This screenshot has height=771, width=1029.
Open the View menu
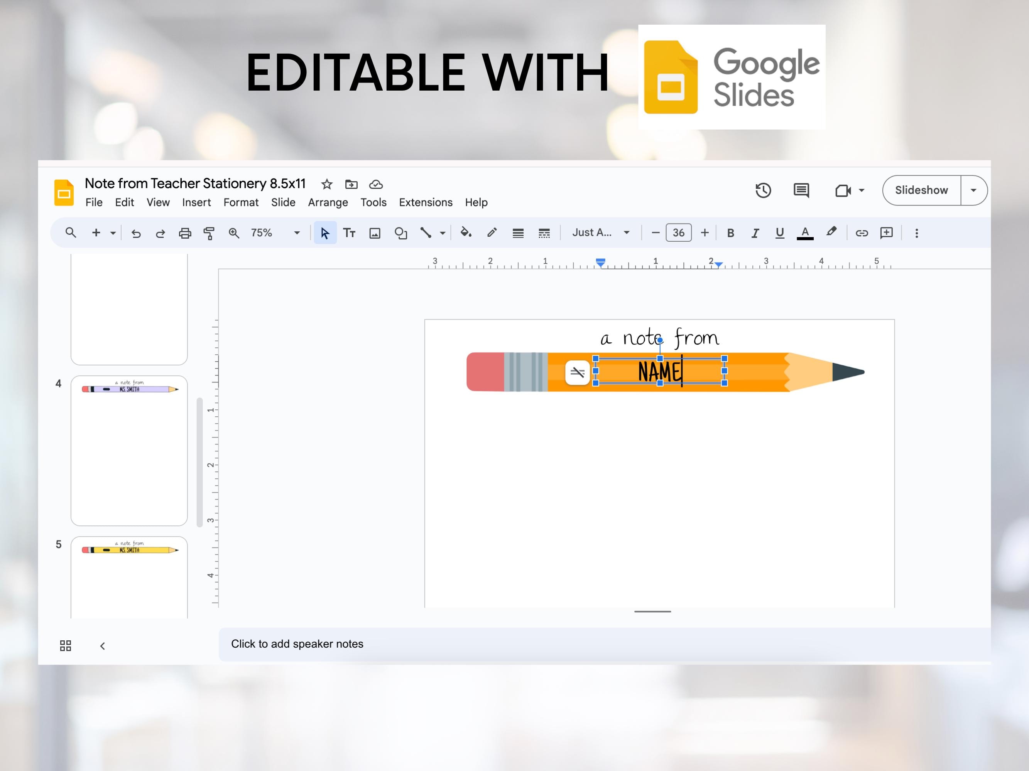pyautogui.click(x=158, y=202)
